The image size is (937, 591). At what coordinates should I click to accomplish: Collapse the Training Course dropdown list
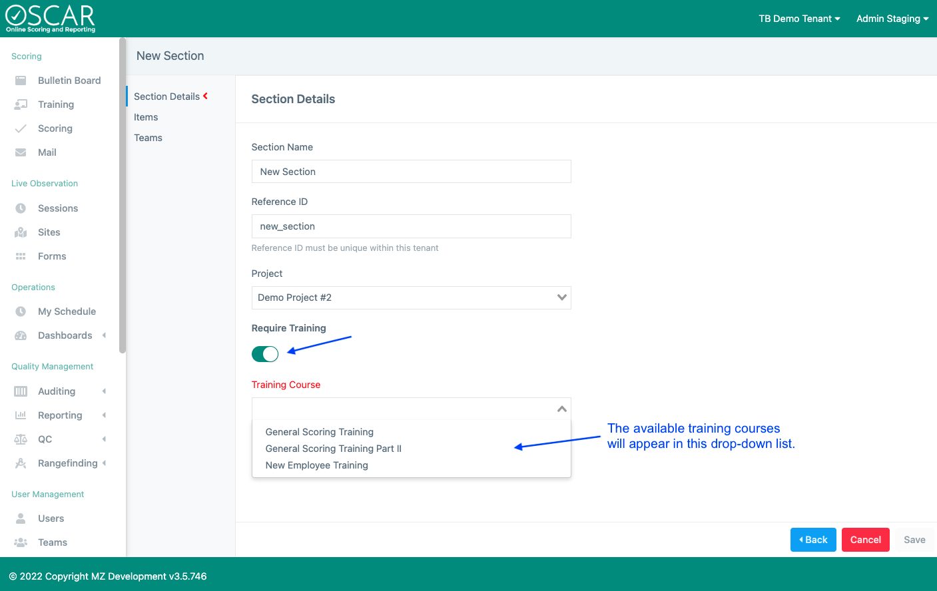(561, 409)
